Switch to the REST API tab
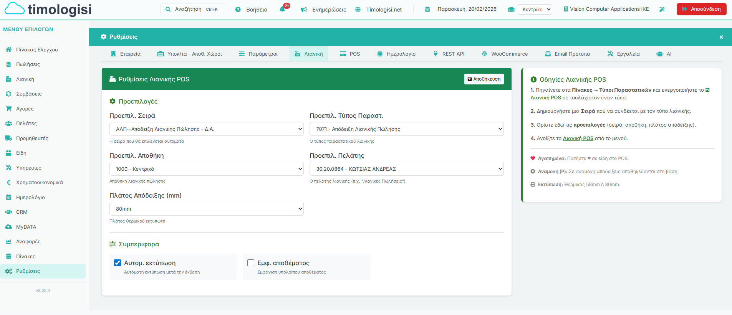Screen dimensions: 732x315 (x=449, y=54)
